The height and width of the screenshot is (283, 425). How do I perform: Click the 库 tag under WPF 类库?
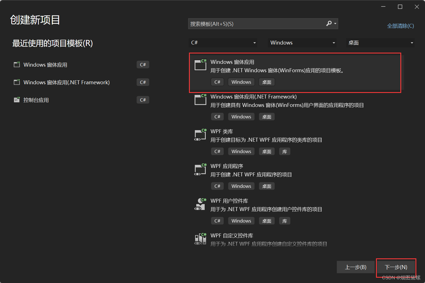[285, 151]
